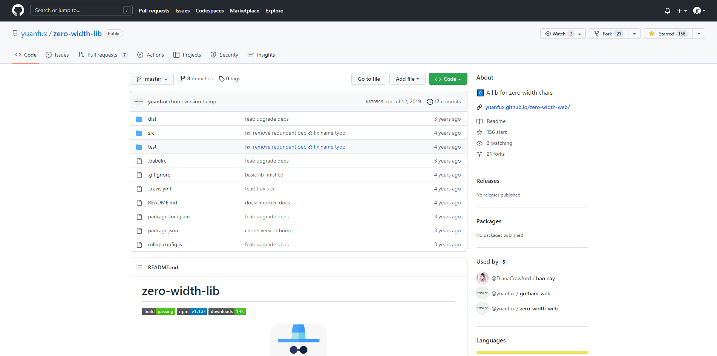Open DianaCrawford / hao-say repository
717x356 pixels.
coord(523,278)
